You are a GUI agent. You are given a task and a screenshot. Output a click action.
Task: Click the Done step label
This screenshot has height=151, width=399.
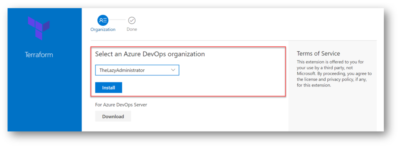point(132,29)
